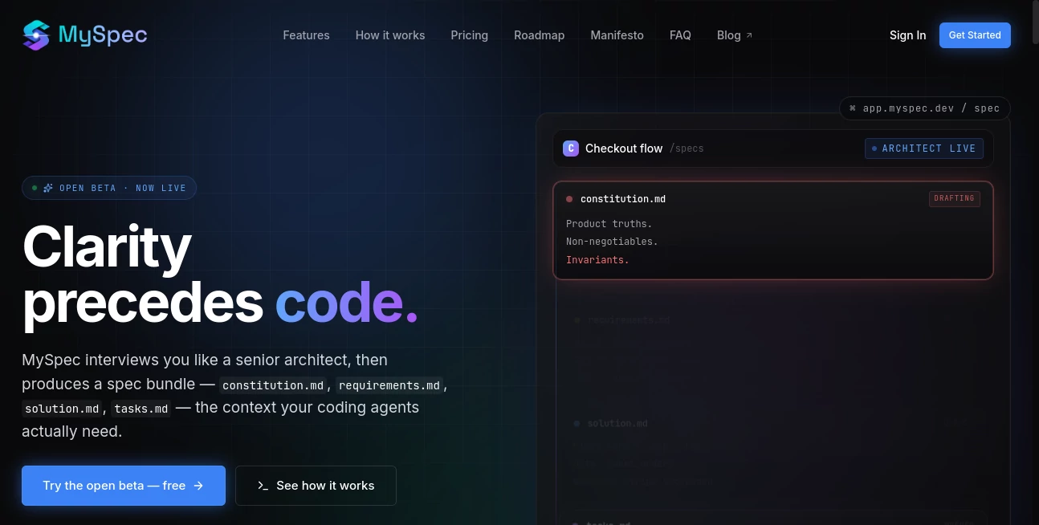Click the word "Clarity" in the headline
Image resolution: width=1039 pixels, height=525 pixels.
pos(107,246)
